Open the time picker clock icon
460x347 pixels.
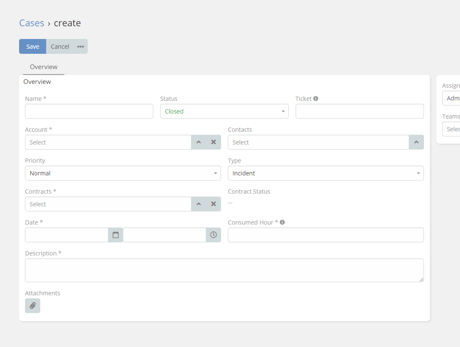213,235
